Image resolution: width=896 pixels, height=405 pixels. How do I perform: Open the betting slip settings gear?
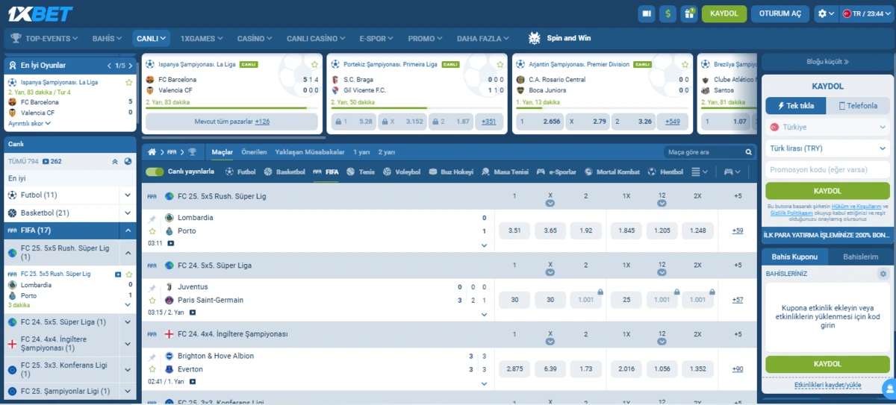(883, 274)
